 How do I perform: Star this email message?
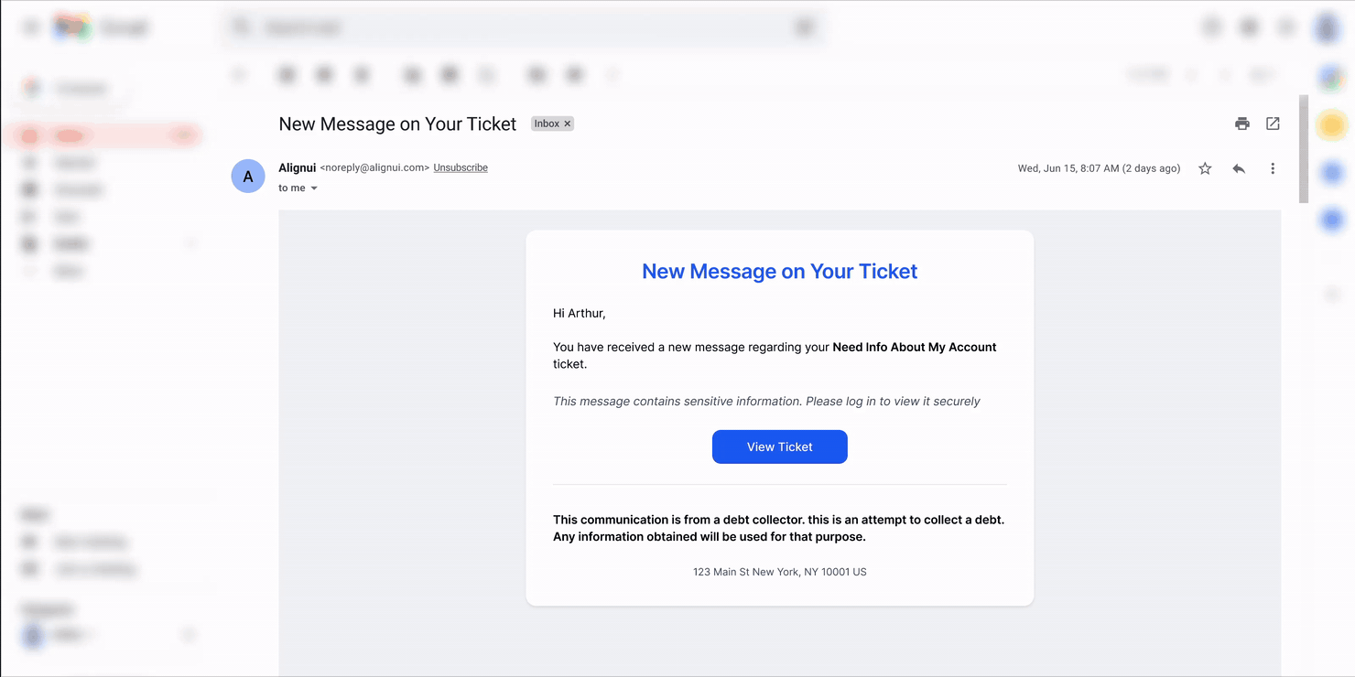[x=1205, y=168]
